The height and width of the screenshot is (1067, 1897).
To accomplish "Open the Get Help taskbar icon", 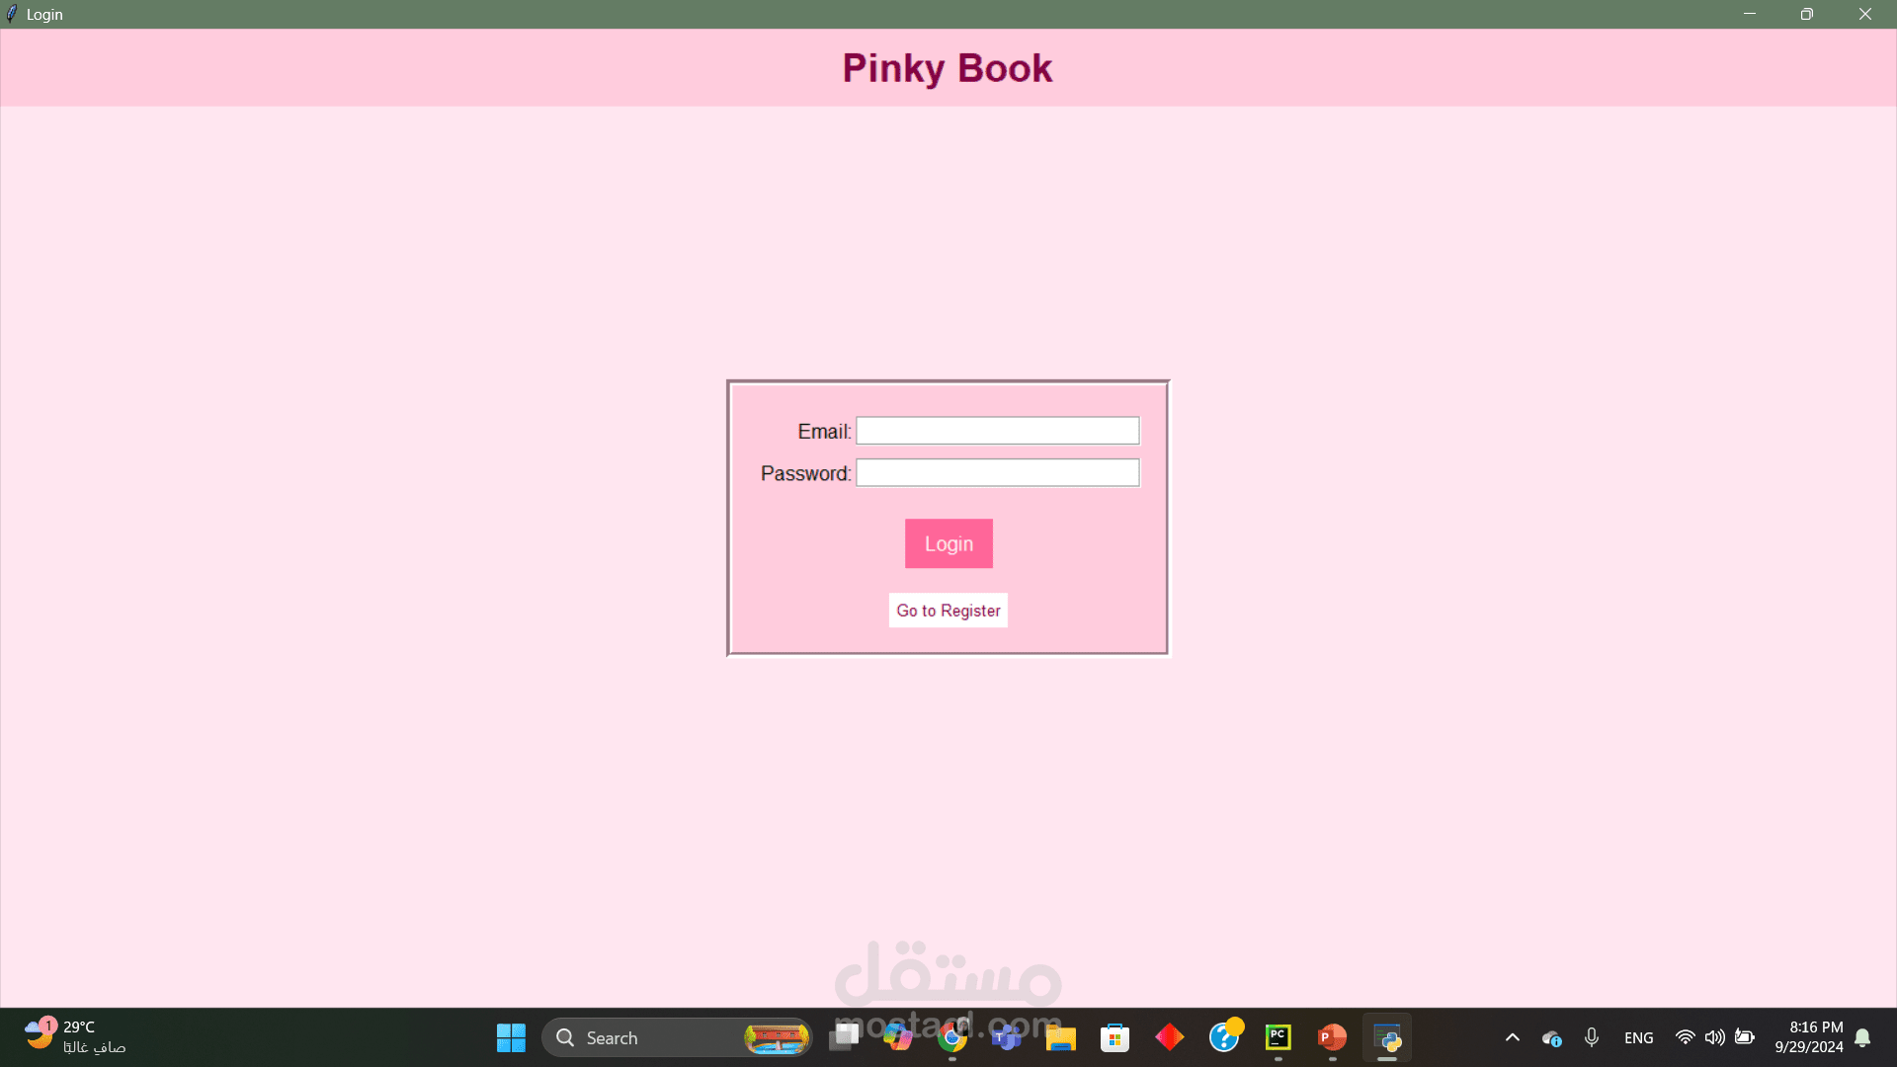I will 1224,1037.
